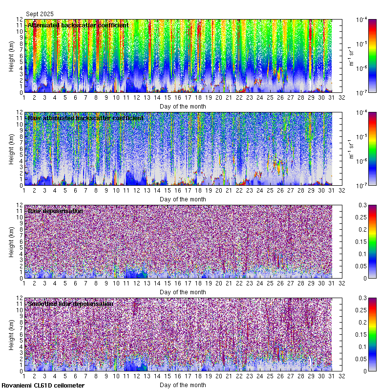Screen dimensions: 381x391
Task: Click the smoothed lidar depolarisation color bar
Action: (x=372, y=334)
